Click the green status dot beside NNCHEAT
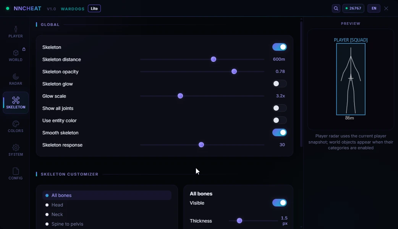This screenshot has height=229, width=398. (8, 8)
